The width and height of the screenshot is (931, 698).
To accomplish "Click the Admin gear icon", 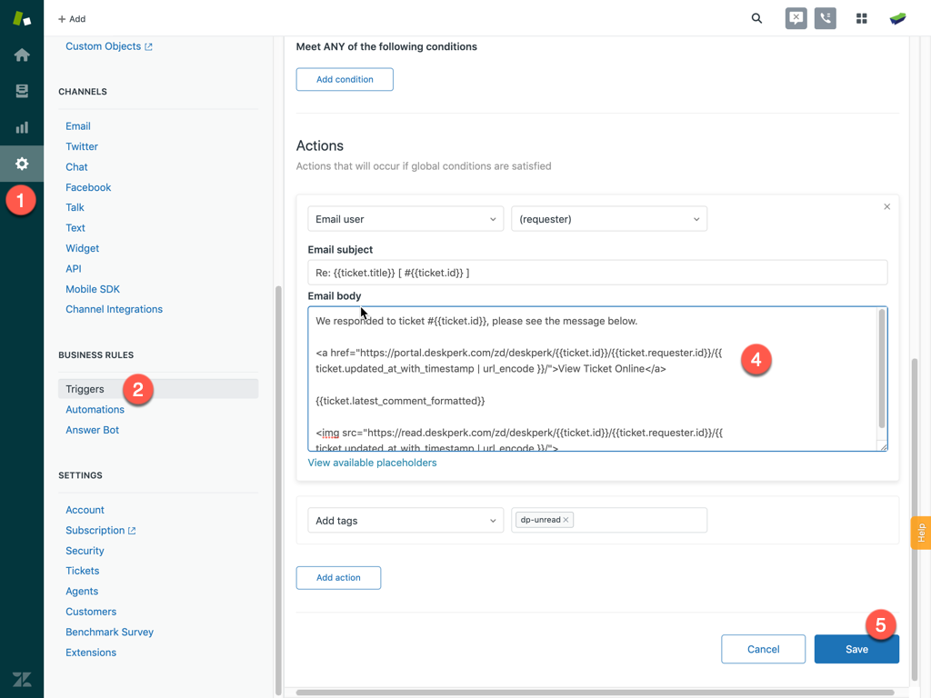I will (x=22, y=164).
